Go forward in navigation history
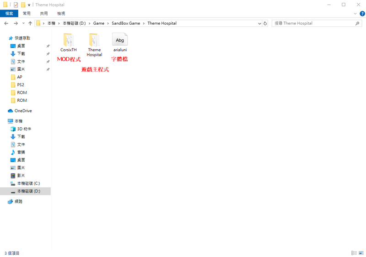366x257 pixels. [16, 23]
